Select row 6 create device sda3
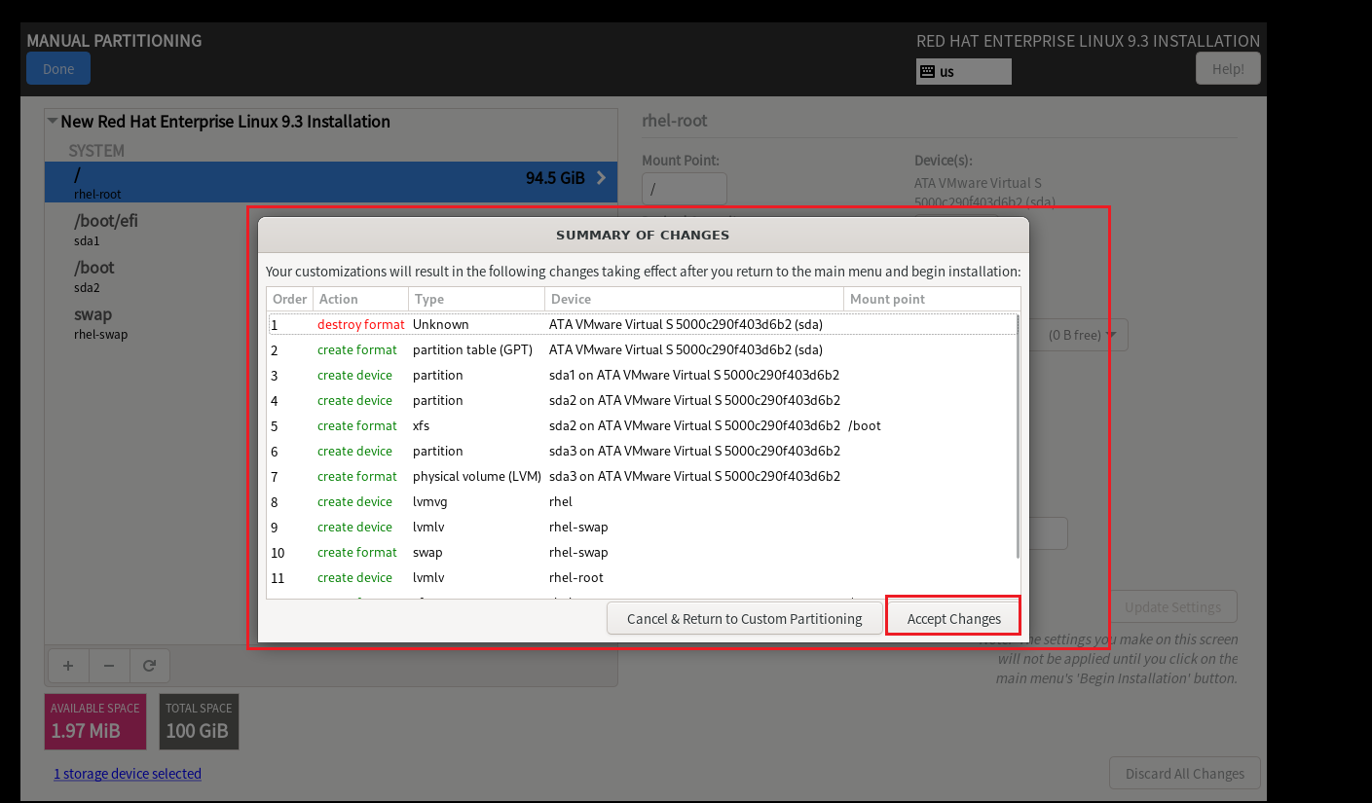This screenshot has width=1372, height=803. coord(642,451)
